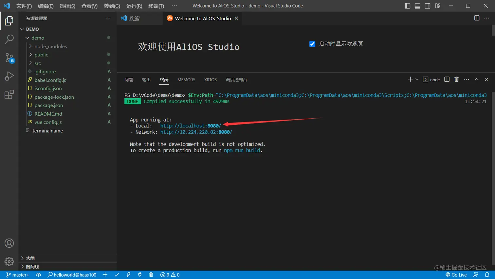The image size is (495, 279).
Task: Click helloworld@haas100 target in status bar
Action: 72,275
